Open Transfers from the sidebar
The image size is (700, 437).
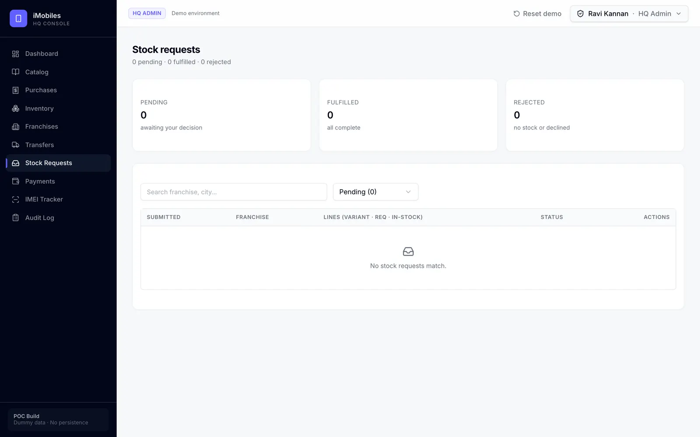(58, 145)
